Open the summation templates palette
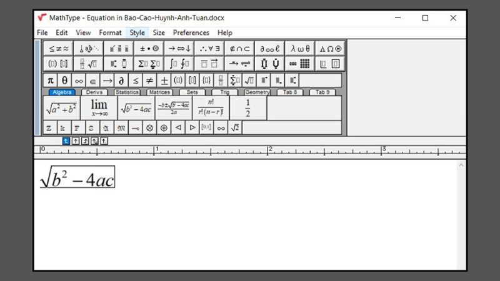Viewport: 500px width, 281px height. click(148, 64)
